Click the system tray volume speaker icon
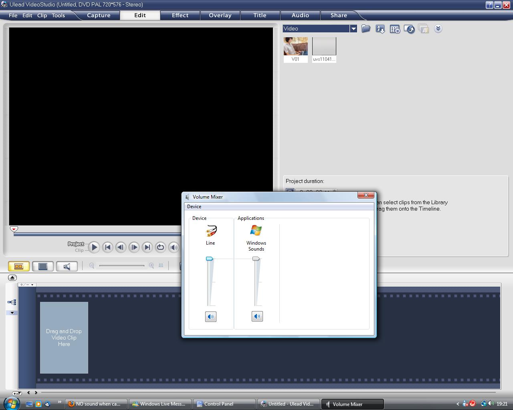Screen dimensions: 513x410 491,404
